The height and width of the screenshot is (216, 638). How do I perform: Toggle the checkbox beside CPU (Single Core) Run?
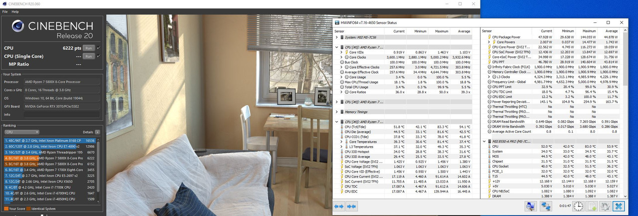pos(98,56)
